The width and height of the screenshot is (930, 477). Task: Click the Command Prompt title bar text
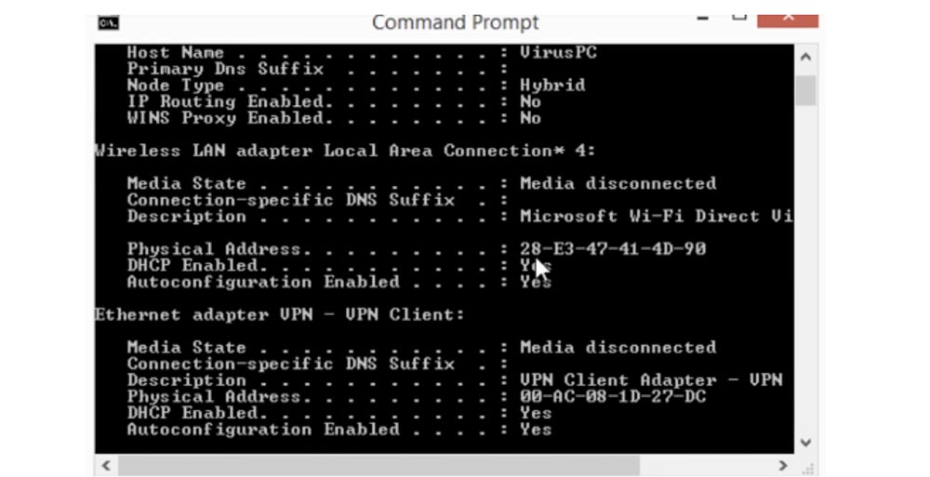coord(455,22)
